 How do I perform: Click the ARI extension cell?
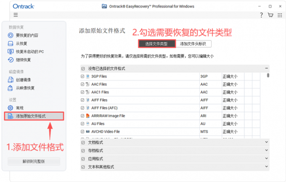[x=211, y=116]
